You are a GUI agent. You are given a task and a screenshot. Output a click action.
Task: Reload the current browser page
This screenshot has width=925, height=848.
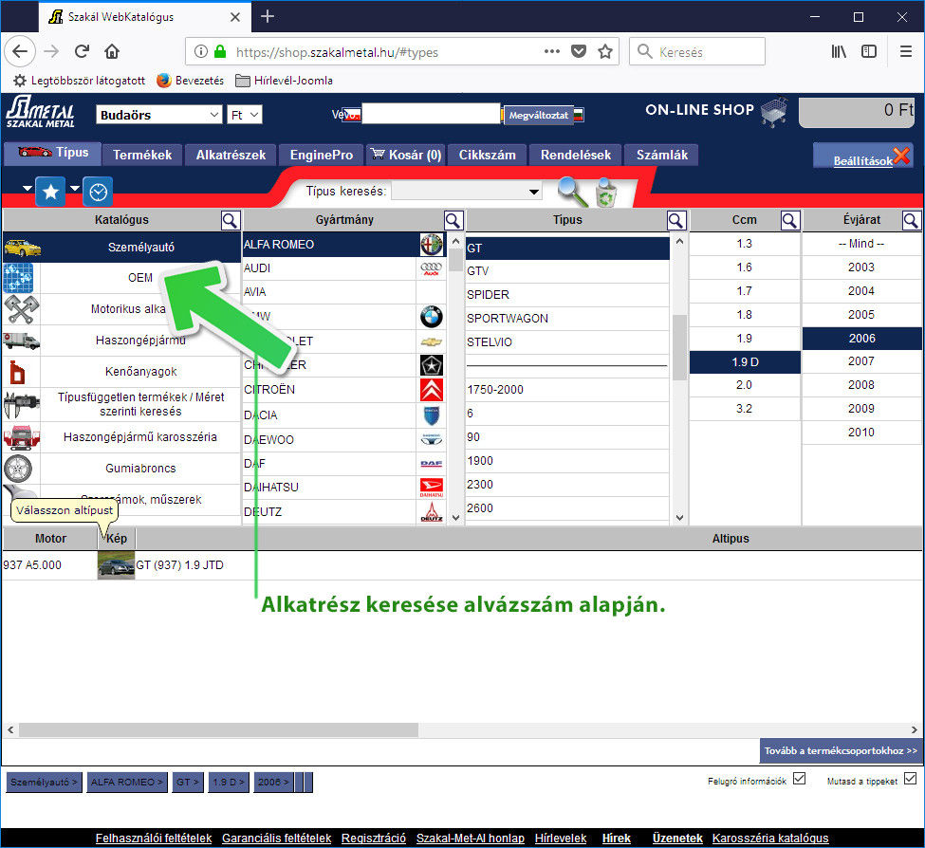point(82,51)
